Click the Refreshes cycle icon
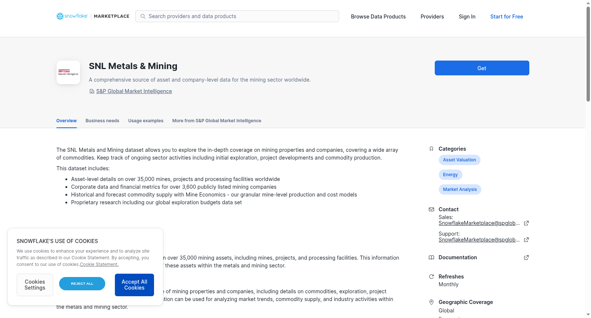The width and height of the screenshot is (591, 318). pos(431,277)
